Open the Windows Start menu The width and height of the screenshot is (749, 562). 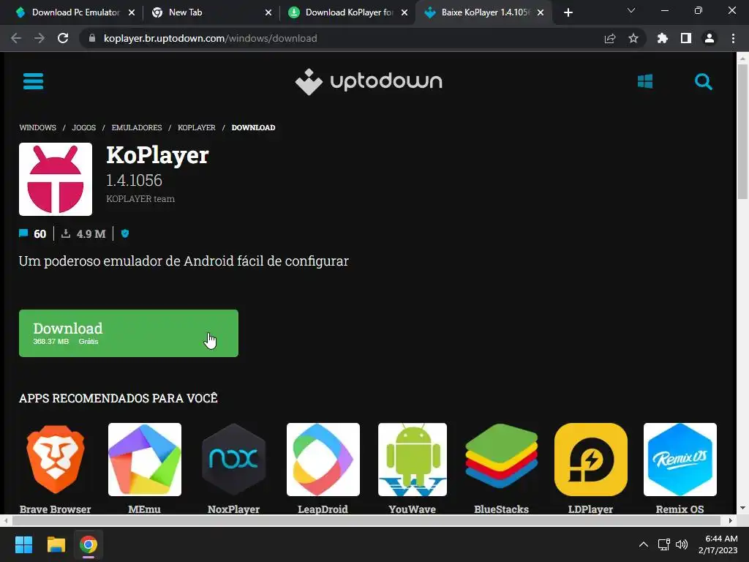pos(23,544)
